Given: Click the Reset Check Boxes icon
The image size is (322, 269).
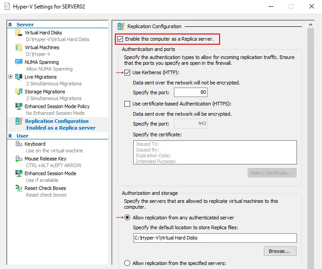Looking at the screenshot, I should (x=18, y=188).
